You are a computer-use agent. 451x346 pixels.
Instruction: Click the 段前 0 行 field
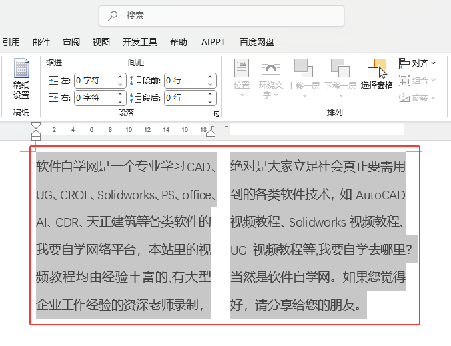pos(190,81)
